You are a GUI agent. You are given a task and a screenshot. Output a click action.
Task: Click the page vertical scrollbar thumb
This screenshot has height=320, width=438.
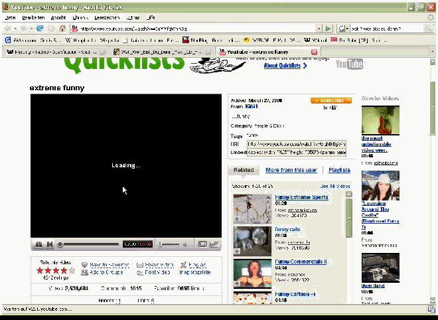click(433, 108)
